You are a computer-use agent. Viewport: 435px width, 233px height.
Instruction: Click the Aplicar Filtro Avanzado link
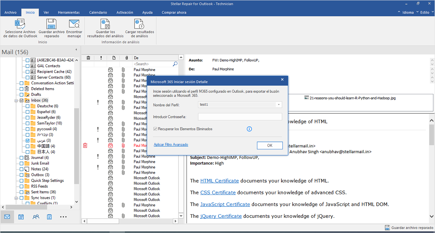coord(171,145)
